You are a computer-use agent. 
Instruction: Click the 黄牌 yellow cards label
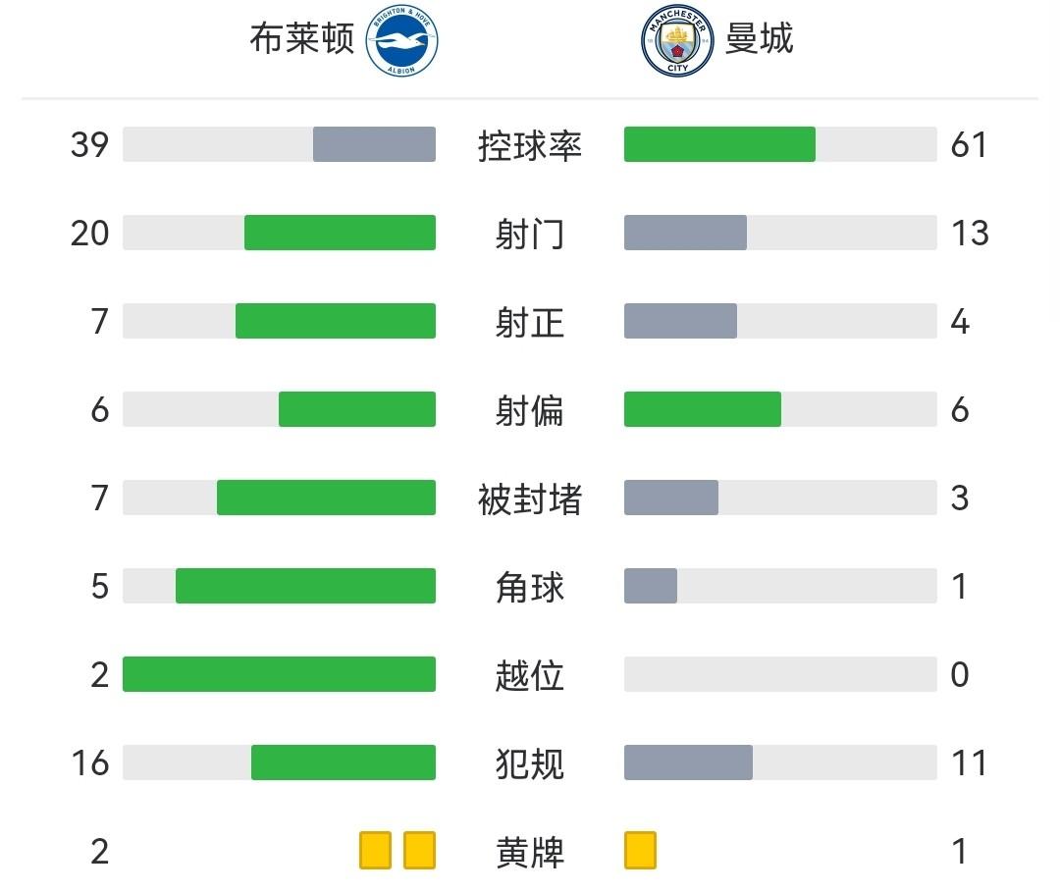coord(530,852)
